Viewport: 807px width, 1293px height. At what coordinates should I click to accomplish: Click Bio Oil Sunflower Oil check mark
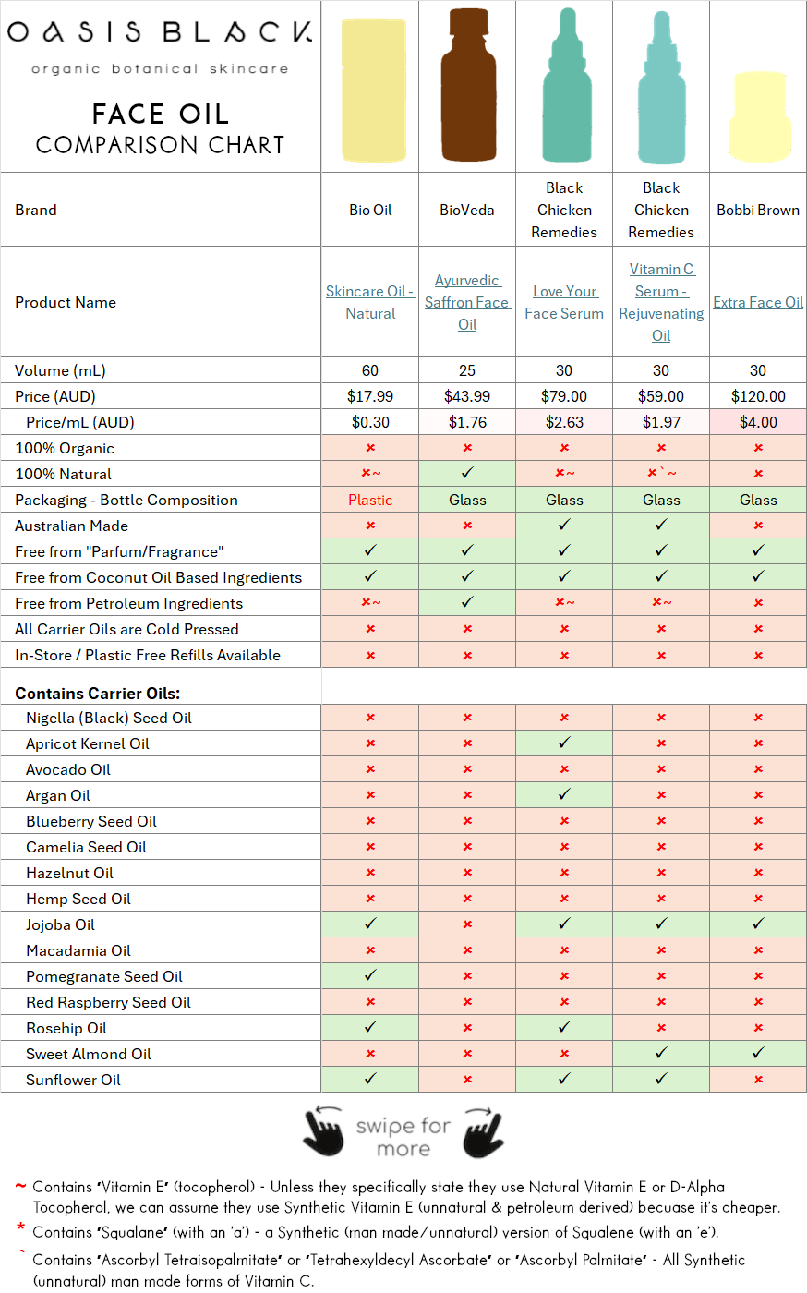point(370,1079)
